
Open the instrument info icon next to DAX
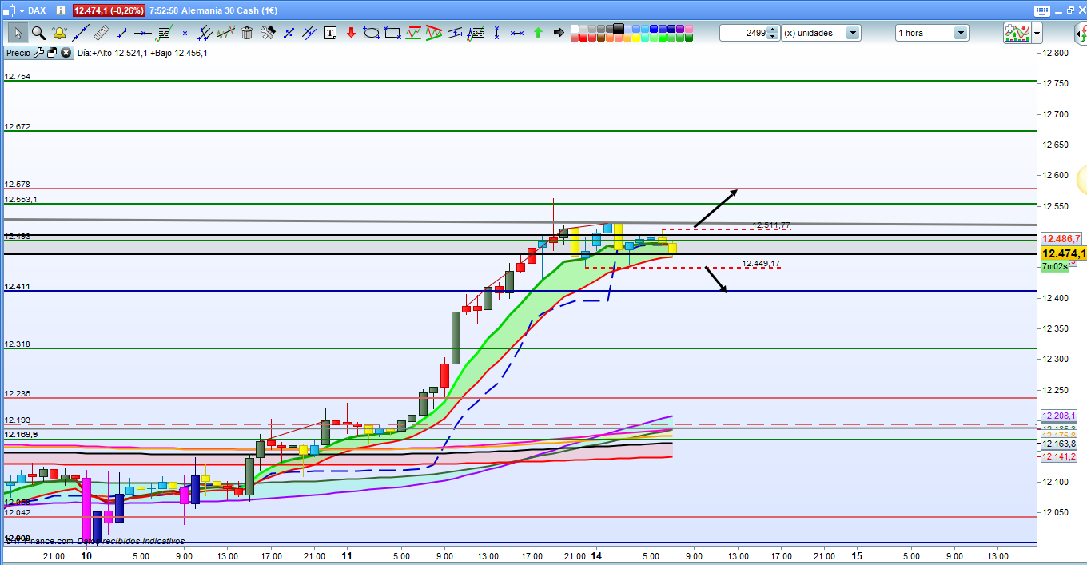61,10
